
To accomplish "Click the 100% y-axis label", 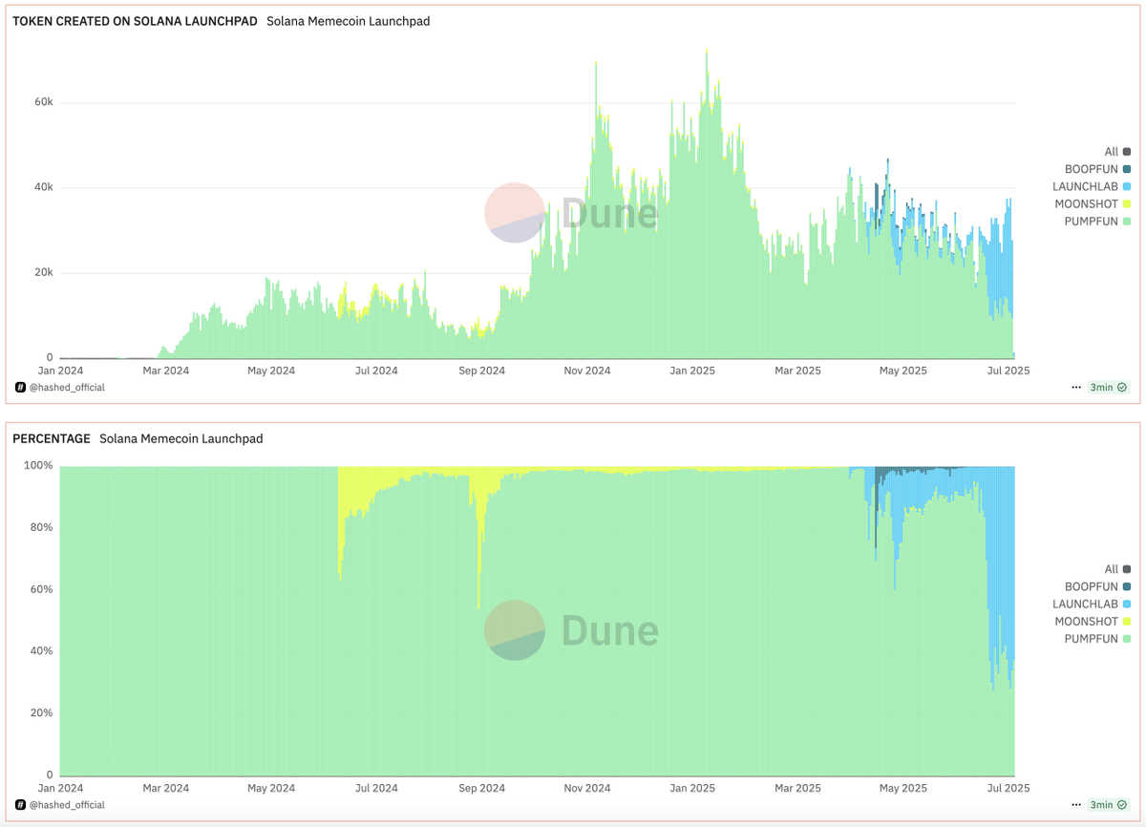I will point(38,466).
